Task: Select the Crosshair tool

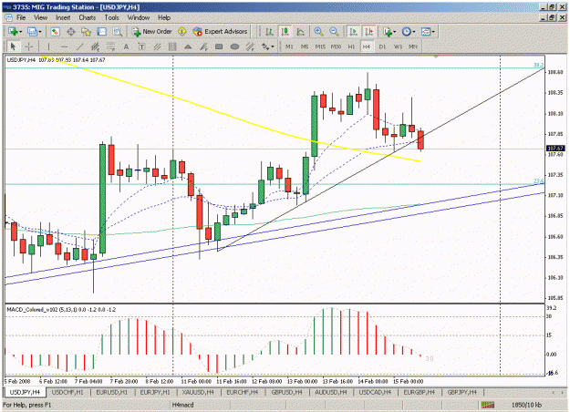Action: pyautogui.click(x=28, y=46)
